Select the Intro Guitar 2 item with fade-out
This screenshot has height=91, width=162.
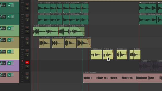pos(77,32)
